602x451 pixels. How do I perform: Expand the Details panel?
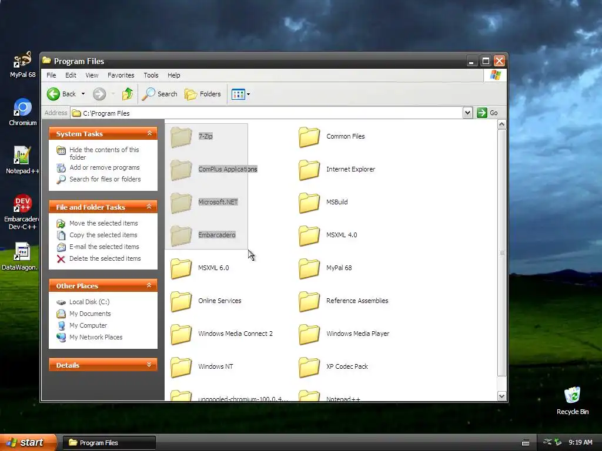149,365
